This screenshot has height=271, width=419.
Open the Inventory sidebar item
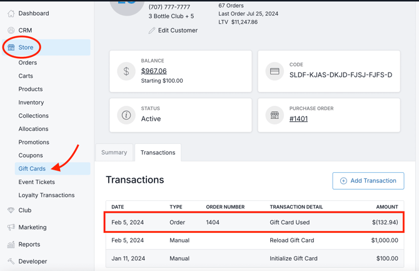(x=31, y=102)
